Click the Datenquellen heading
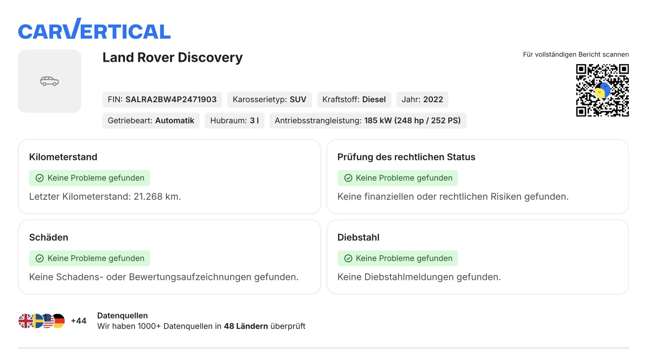Image resolution: width=646 pixels, height=354 pixels. click(123, 315)
